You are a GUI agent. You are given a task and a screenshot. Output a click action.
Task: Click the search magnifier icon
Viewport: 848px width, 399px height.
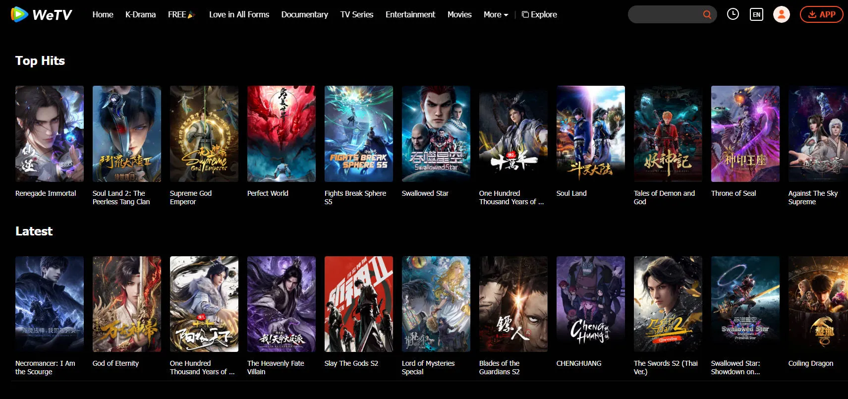[707, 15]
